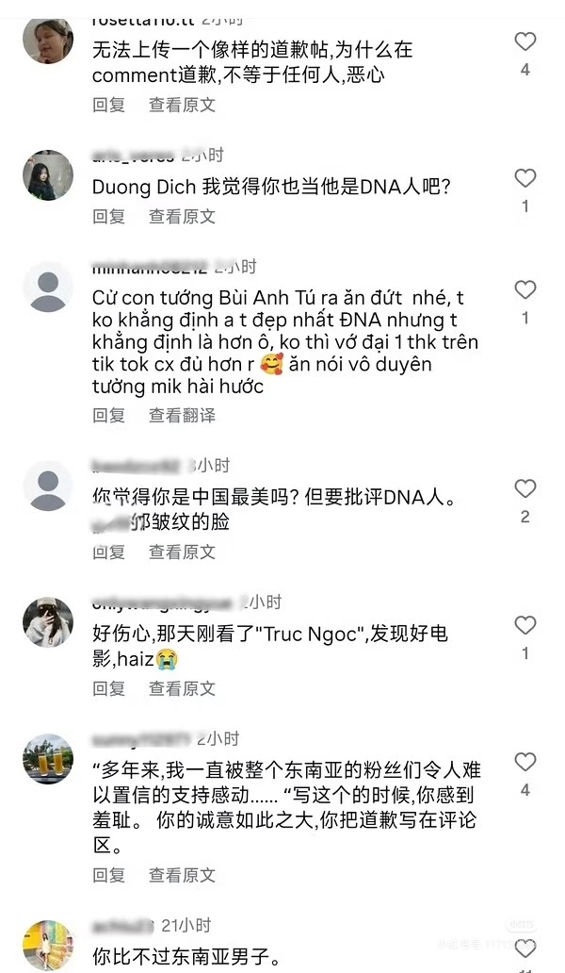Like the comment about the apology post
The image size is (565, 973).
[x=525, y=41]
